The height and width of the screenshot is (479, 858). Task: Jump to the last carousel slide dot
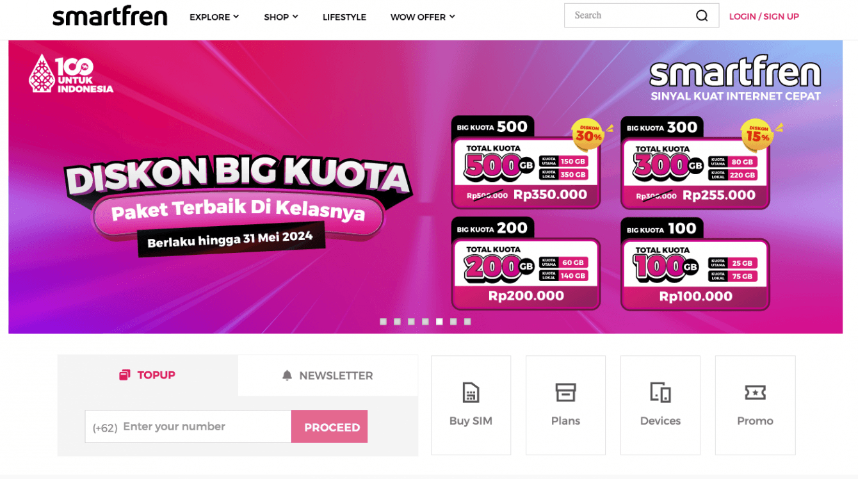[x=467, y=321]
